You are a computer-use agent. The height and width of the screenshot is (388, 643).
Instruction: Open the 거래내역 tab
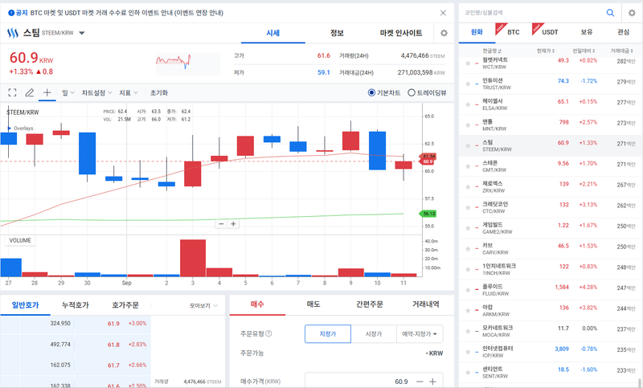pyautogui.click(x=426, y=304)
